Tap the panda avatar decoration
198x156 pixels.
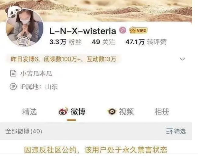click(x=13, y=11)
